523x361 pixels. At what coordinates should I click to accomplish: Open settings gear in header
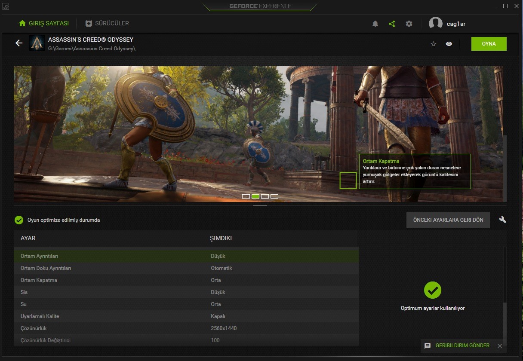click(409, 24)
